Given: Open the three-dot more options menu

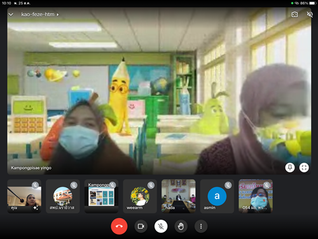Looking at the screenshot, I should (x=201, y=226).
